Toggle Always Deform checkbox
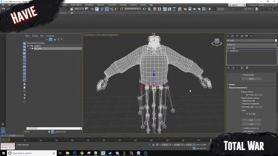Image resolution: width=278 pixels, height=156 pixels. coord(242,92)
